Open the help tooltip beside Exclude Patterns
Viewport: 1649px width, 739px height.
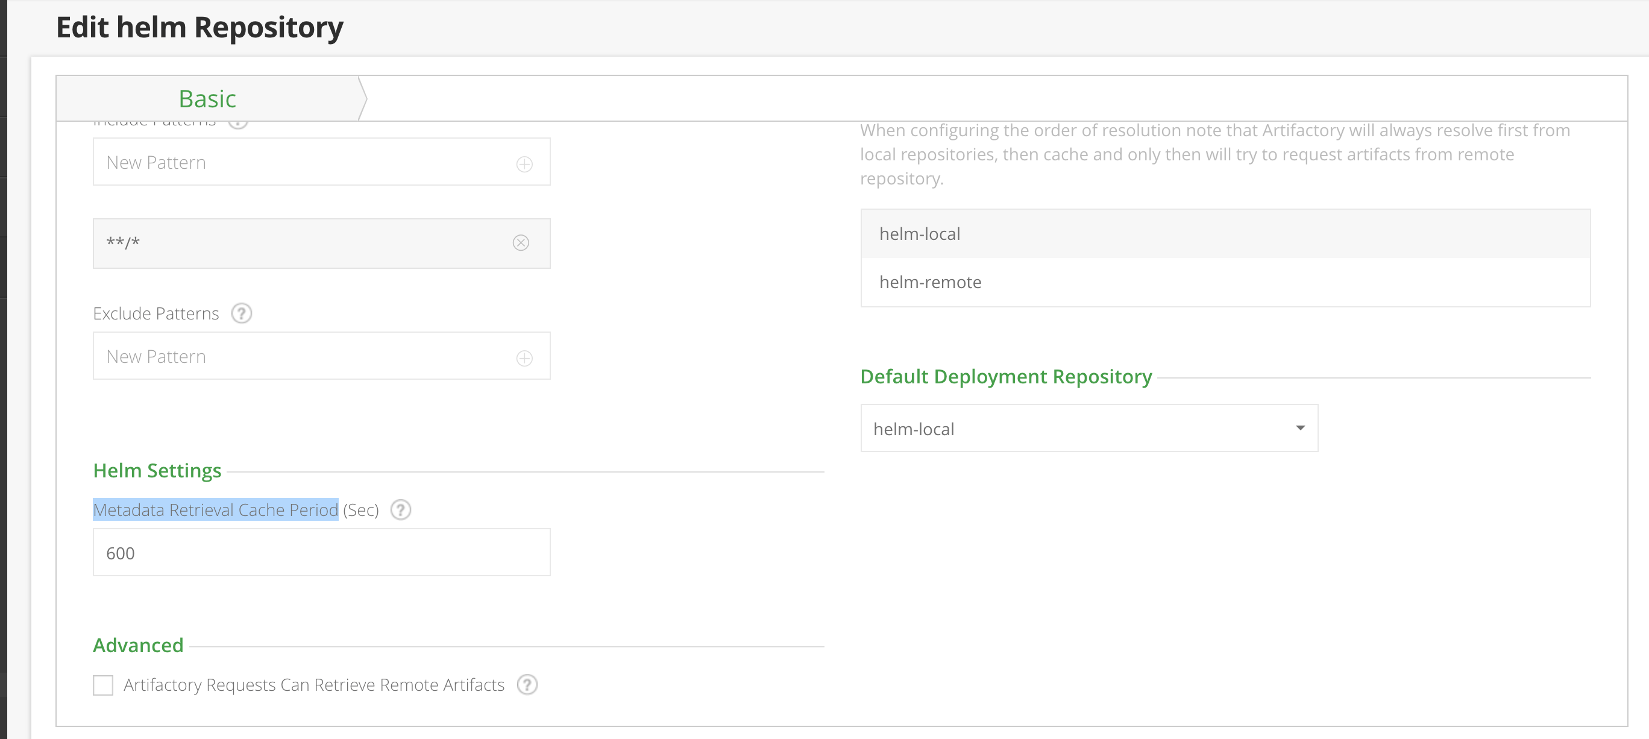pyautogui.click(x=241, y=314)
